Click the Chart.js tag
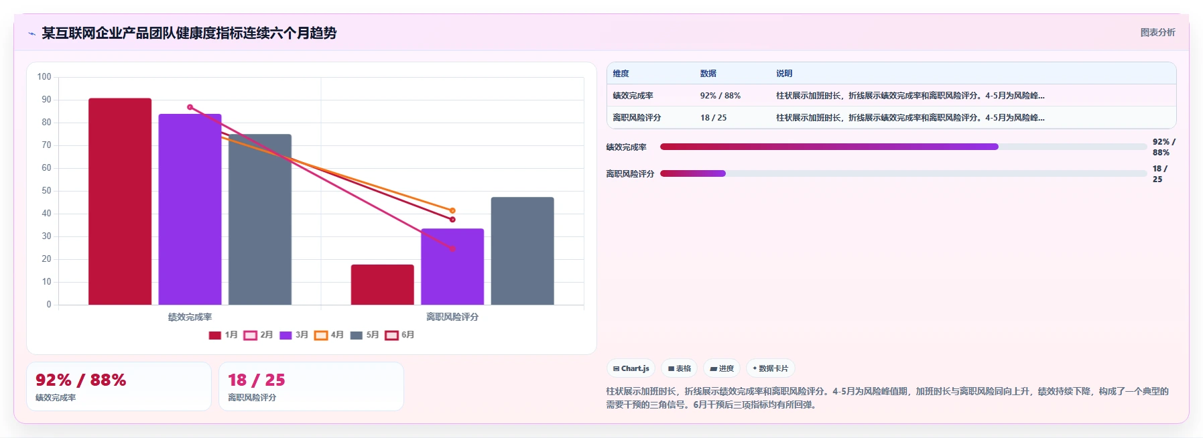The width and height of the screenshot is (1203, 438). tap(631, 368)
